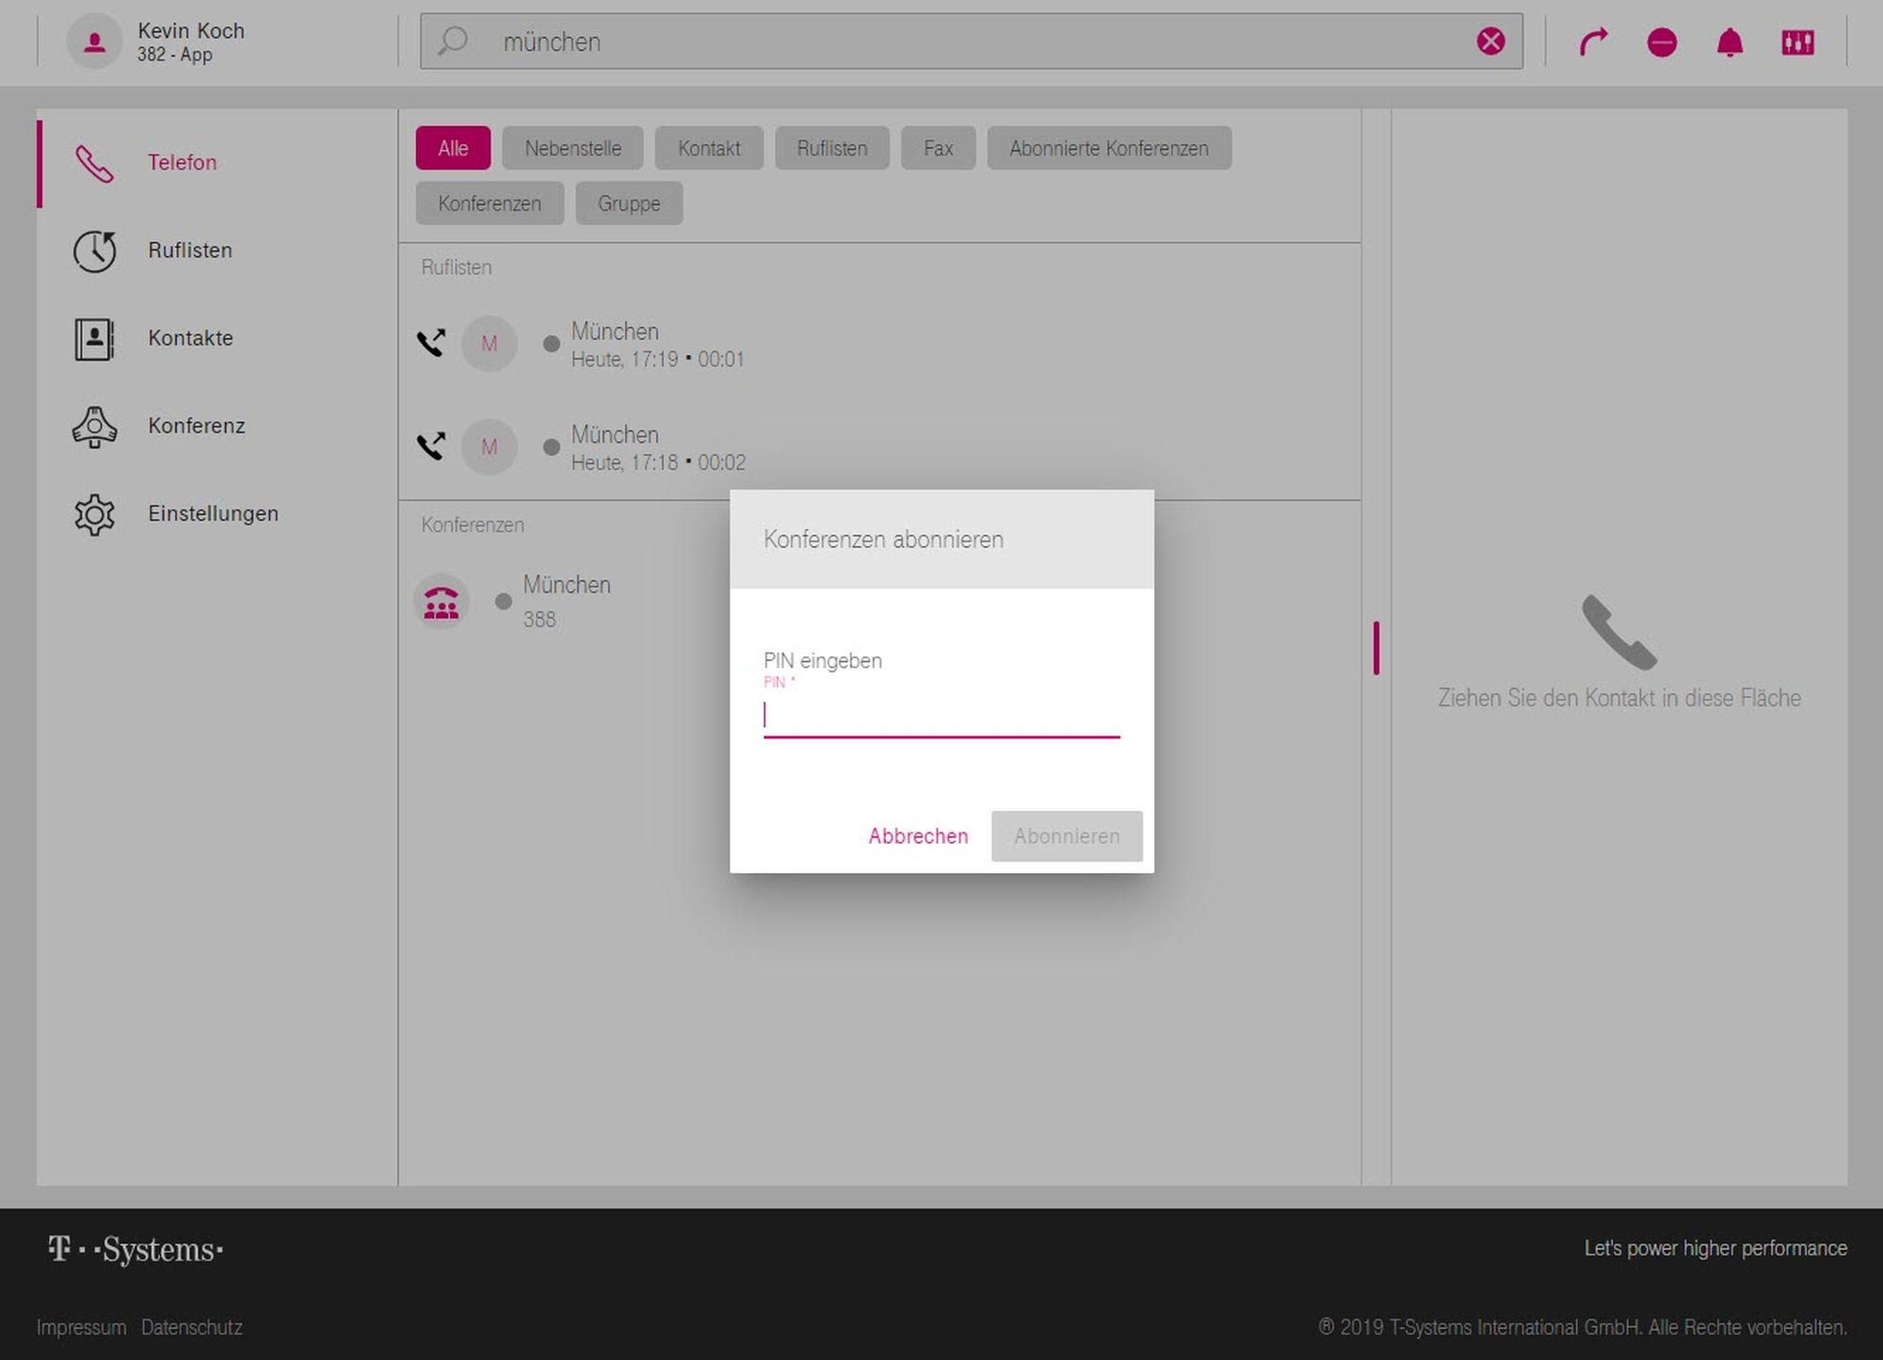Clear the münchen search text

click(x=1490, y=41)
